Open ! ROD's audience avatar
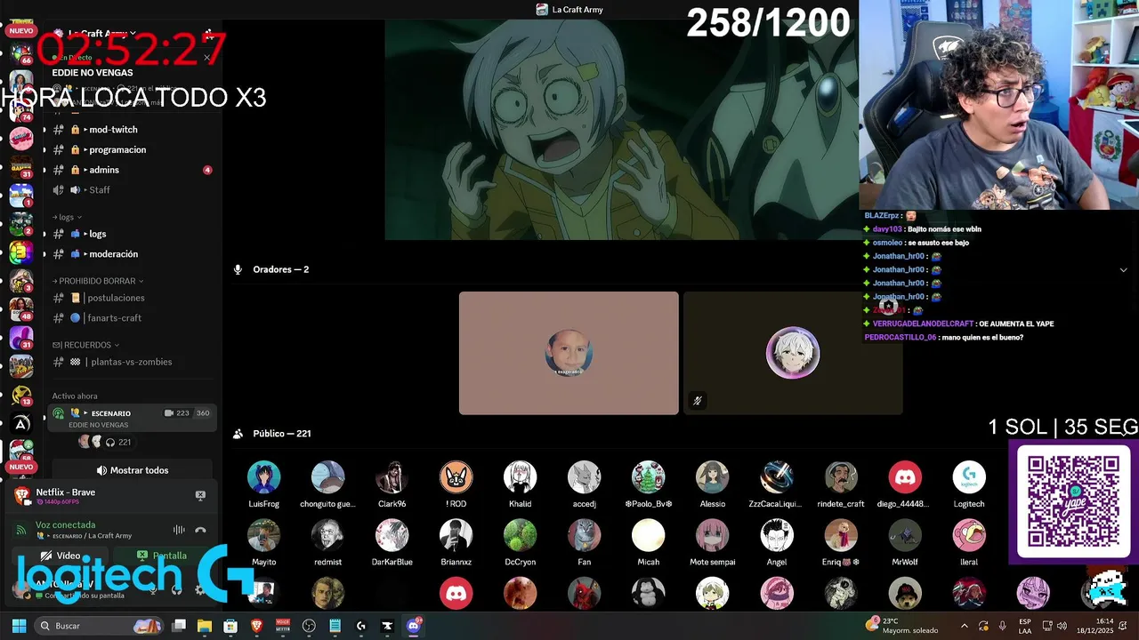Viewport: 1139px width, 640px height. [456, 477]
